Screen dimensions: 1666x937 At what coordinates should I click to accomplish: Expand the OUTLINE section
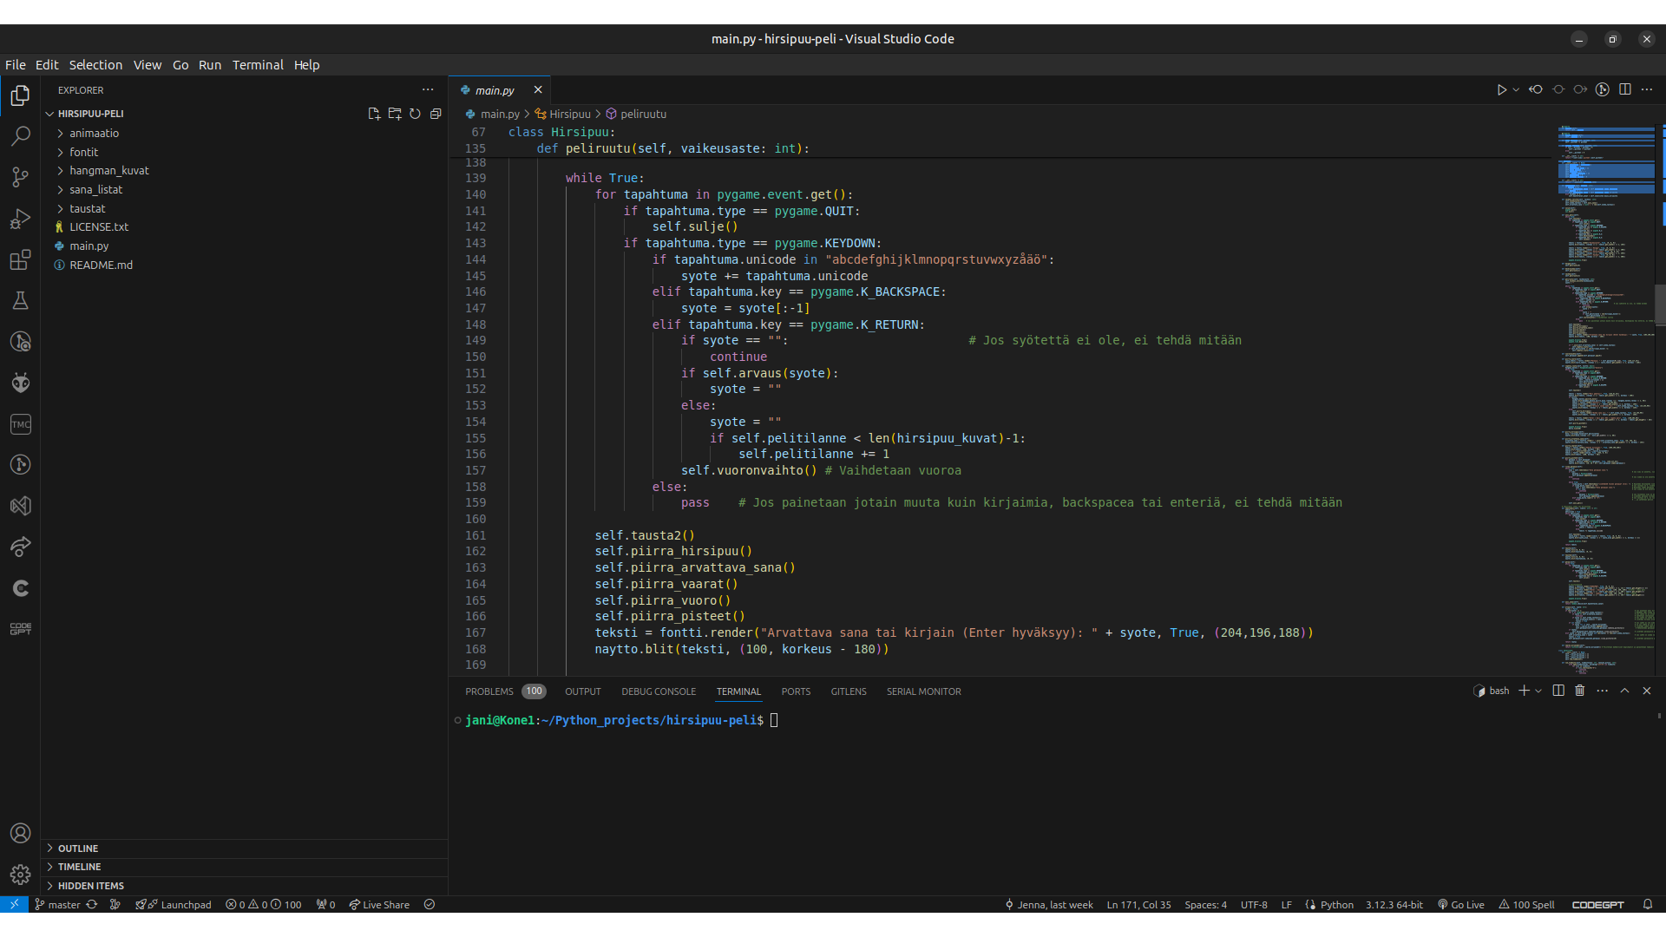(78, 849)
